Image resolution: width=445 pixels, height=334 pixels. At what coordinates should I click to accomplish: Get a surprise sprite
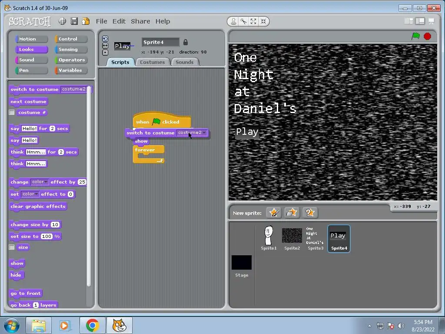tap(309, 213)
